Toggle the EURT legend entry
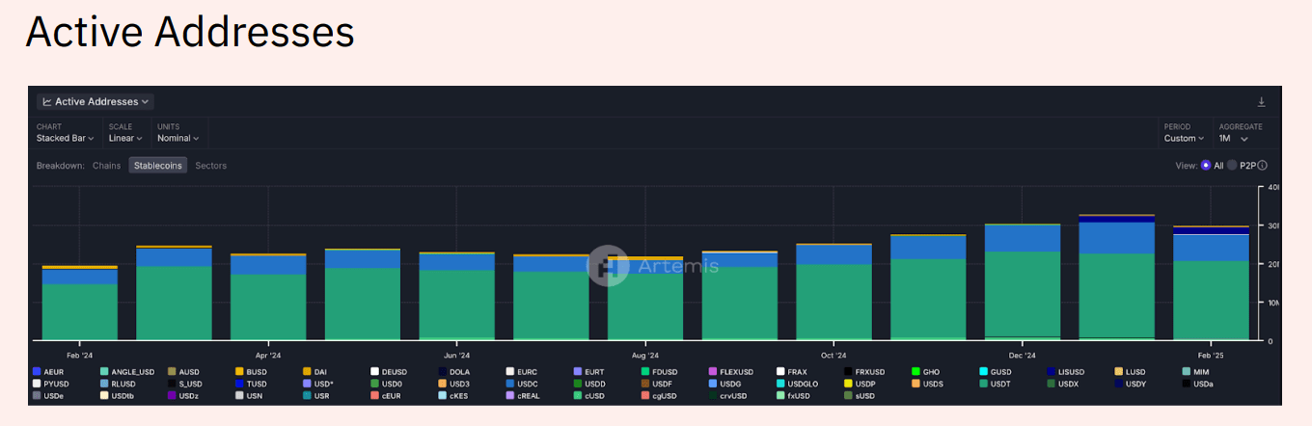Viewport: 1312px width, 426px height. click(x=588, y=371)
